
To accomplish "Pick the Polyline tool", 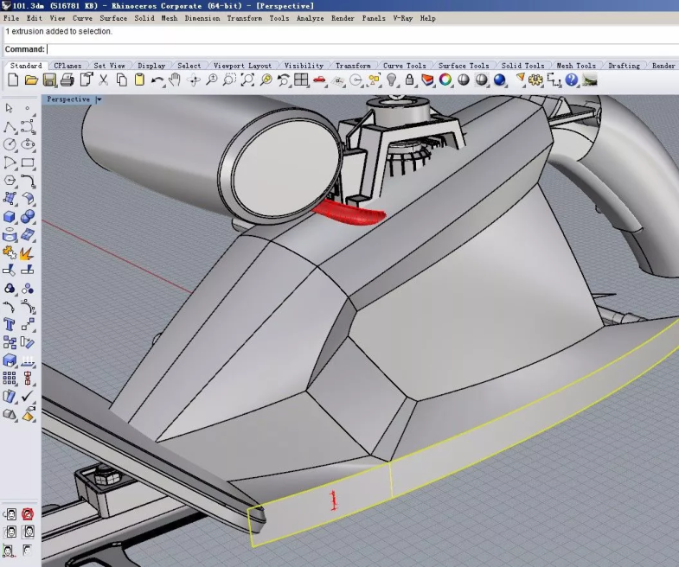I will point(10,126).
